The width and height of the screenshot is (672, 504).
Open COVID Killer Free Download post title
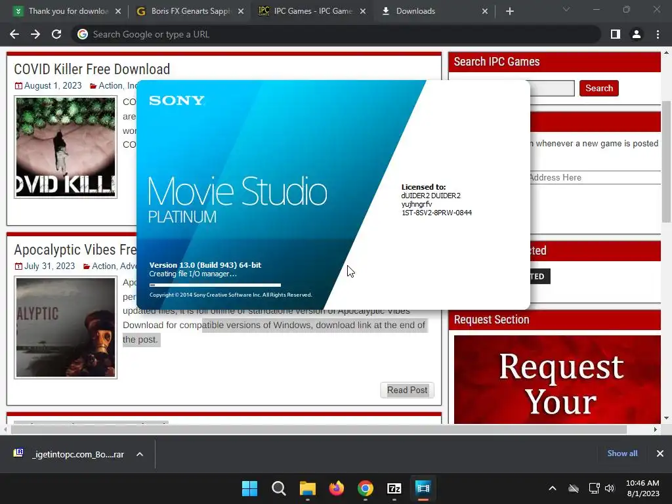[92, 69]
